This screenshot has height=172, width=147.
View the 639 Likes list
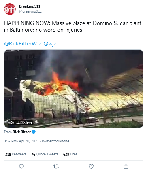(x=70, y=154)
